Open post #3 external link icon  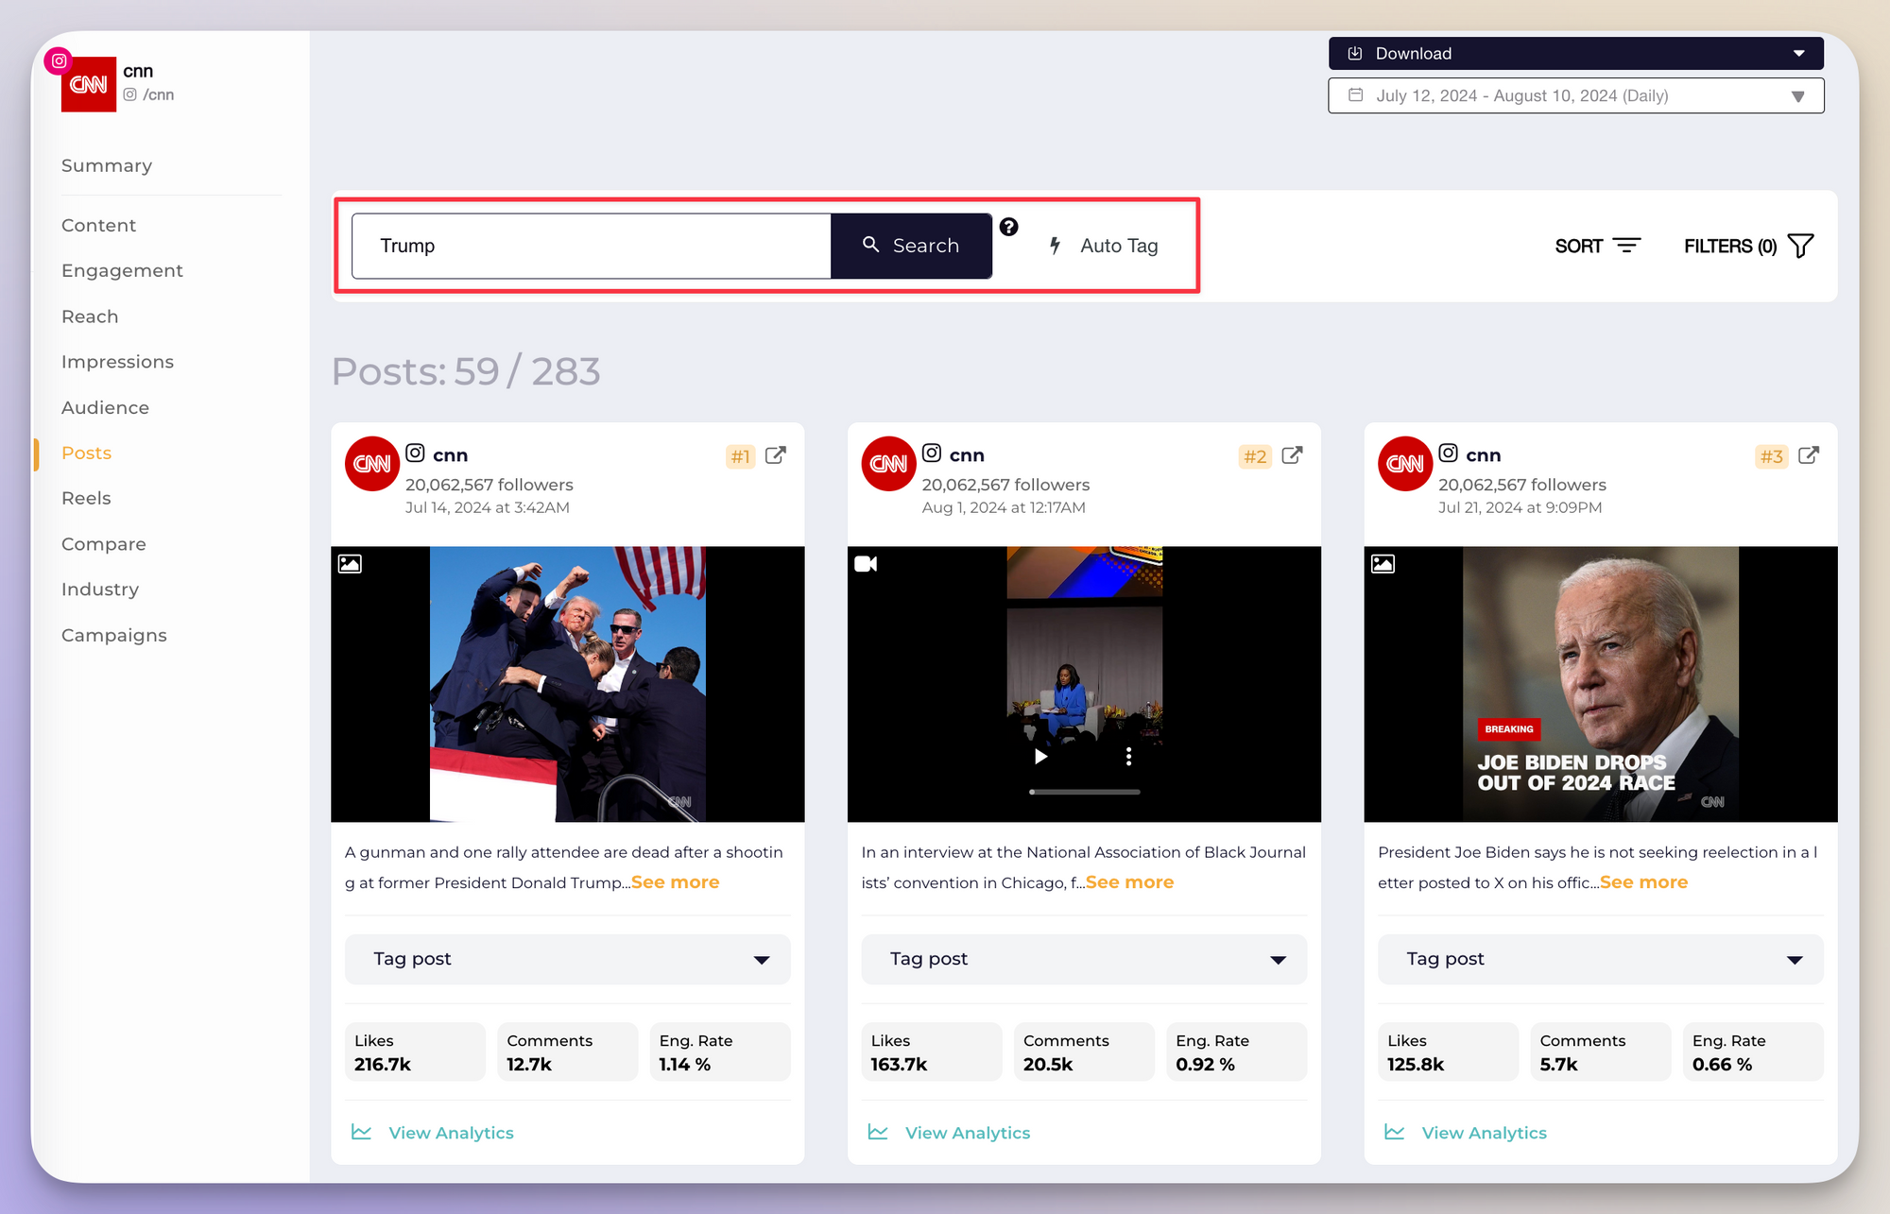pos(1808,455)
